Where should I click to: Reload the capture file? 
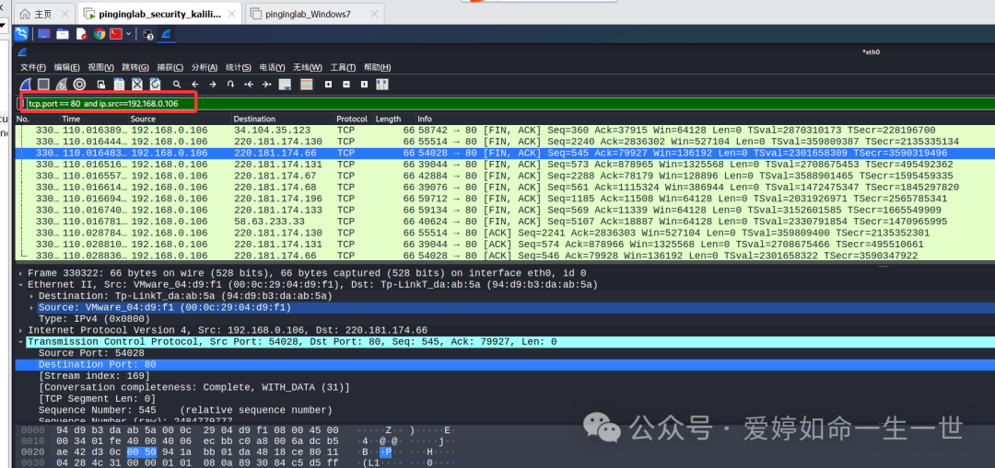pyautogui.click(x=155, y=85)
